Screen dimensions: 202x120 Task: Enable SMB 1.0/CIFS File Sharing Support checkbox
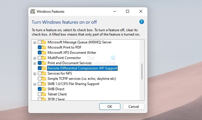coord(40,84)
